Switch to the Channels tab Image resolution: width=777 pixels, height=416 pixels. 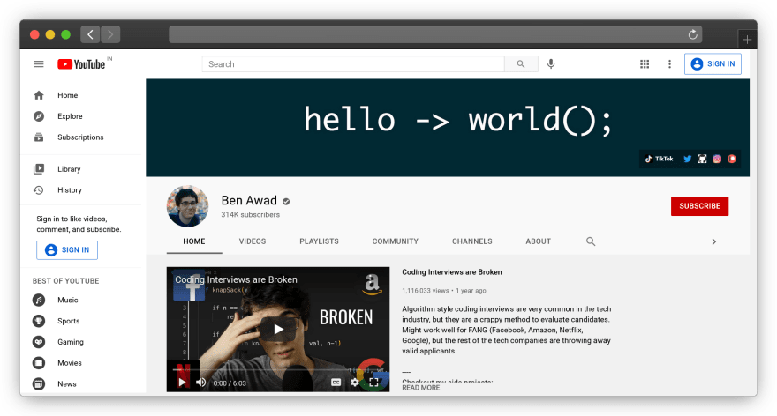(x=471, y=241)
